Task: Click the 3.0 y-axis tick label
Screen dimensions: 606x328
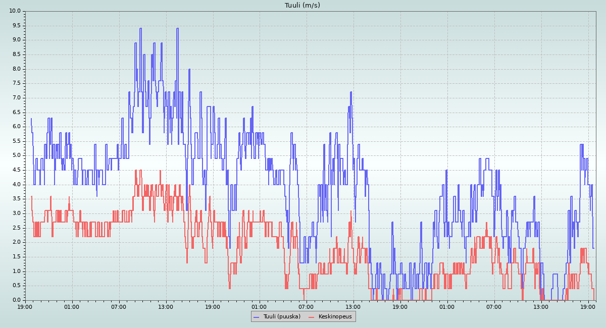Action: pyautogui.click(x=16, y=213)
